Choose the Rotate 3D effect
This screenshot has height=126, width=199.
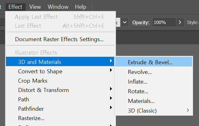coord(153,91)
